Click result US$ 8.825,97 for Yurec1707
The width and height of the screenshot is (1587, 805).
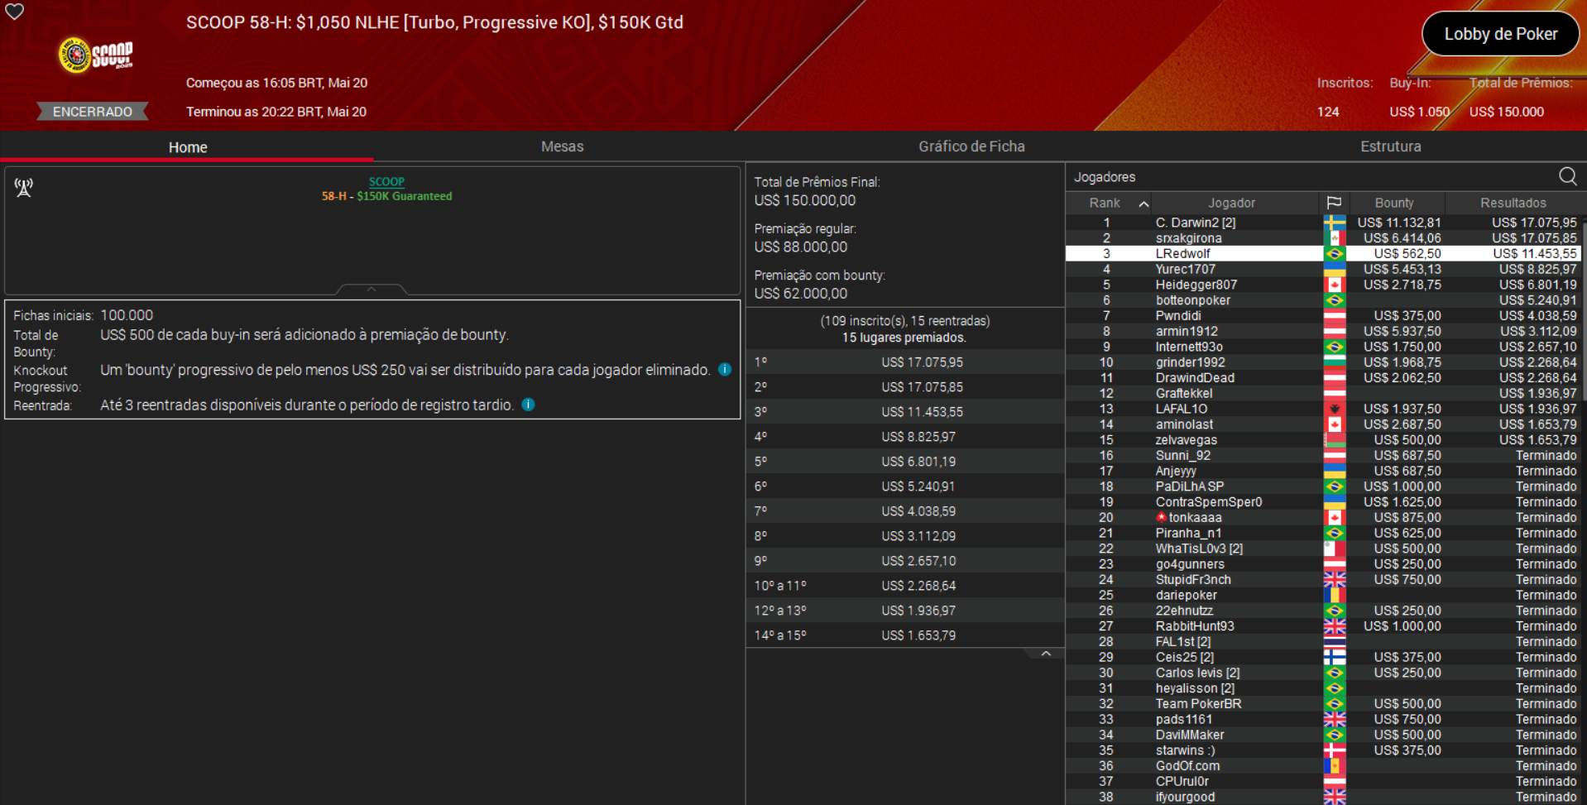(x=1537, y=269)
